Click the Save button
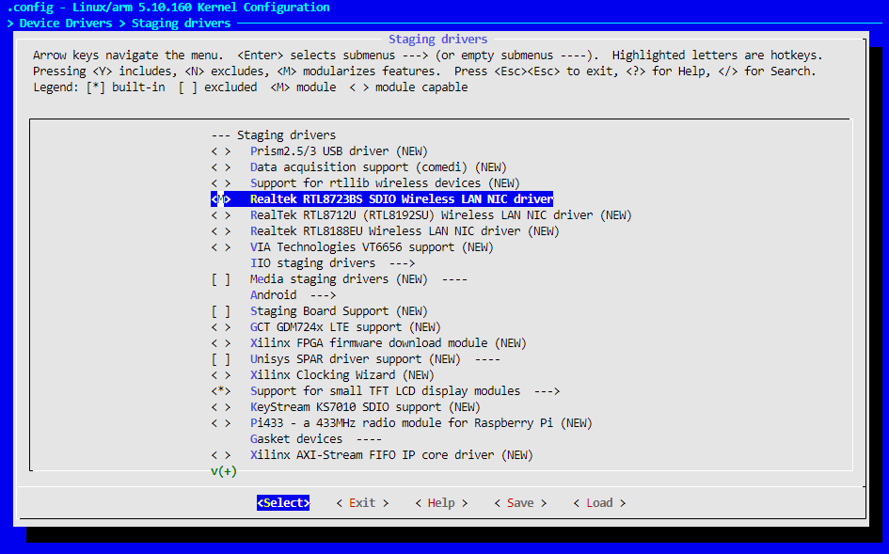Screen dimensions: 889x554 (520, 503)
